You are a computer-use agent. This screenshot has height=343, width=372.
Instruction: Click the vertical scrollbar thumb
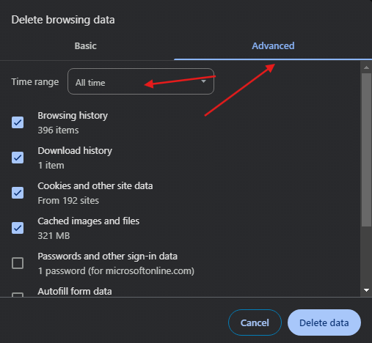click(x=366, y=150)
